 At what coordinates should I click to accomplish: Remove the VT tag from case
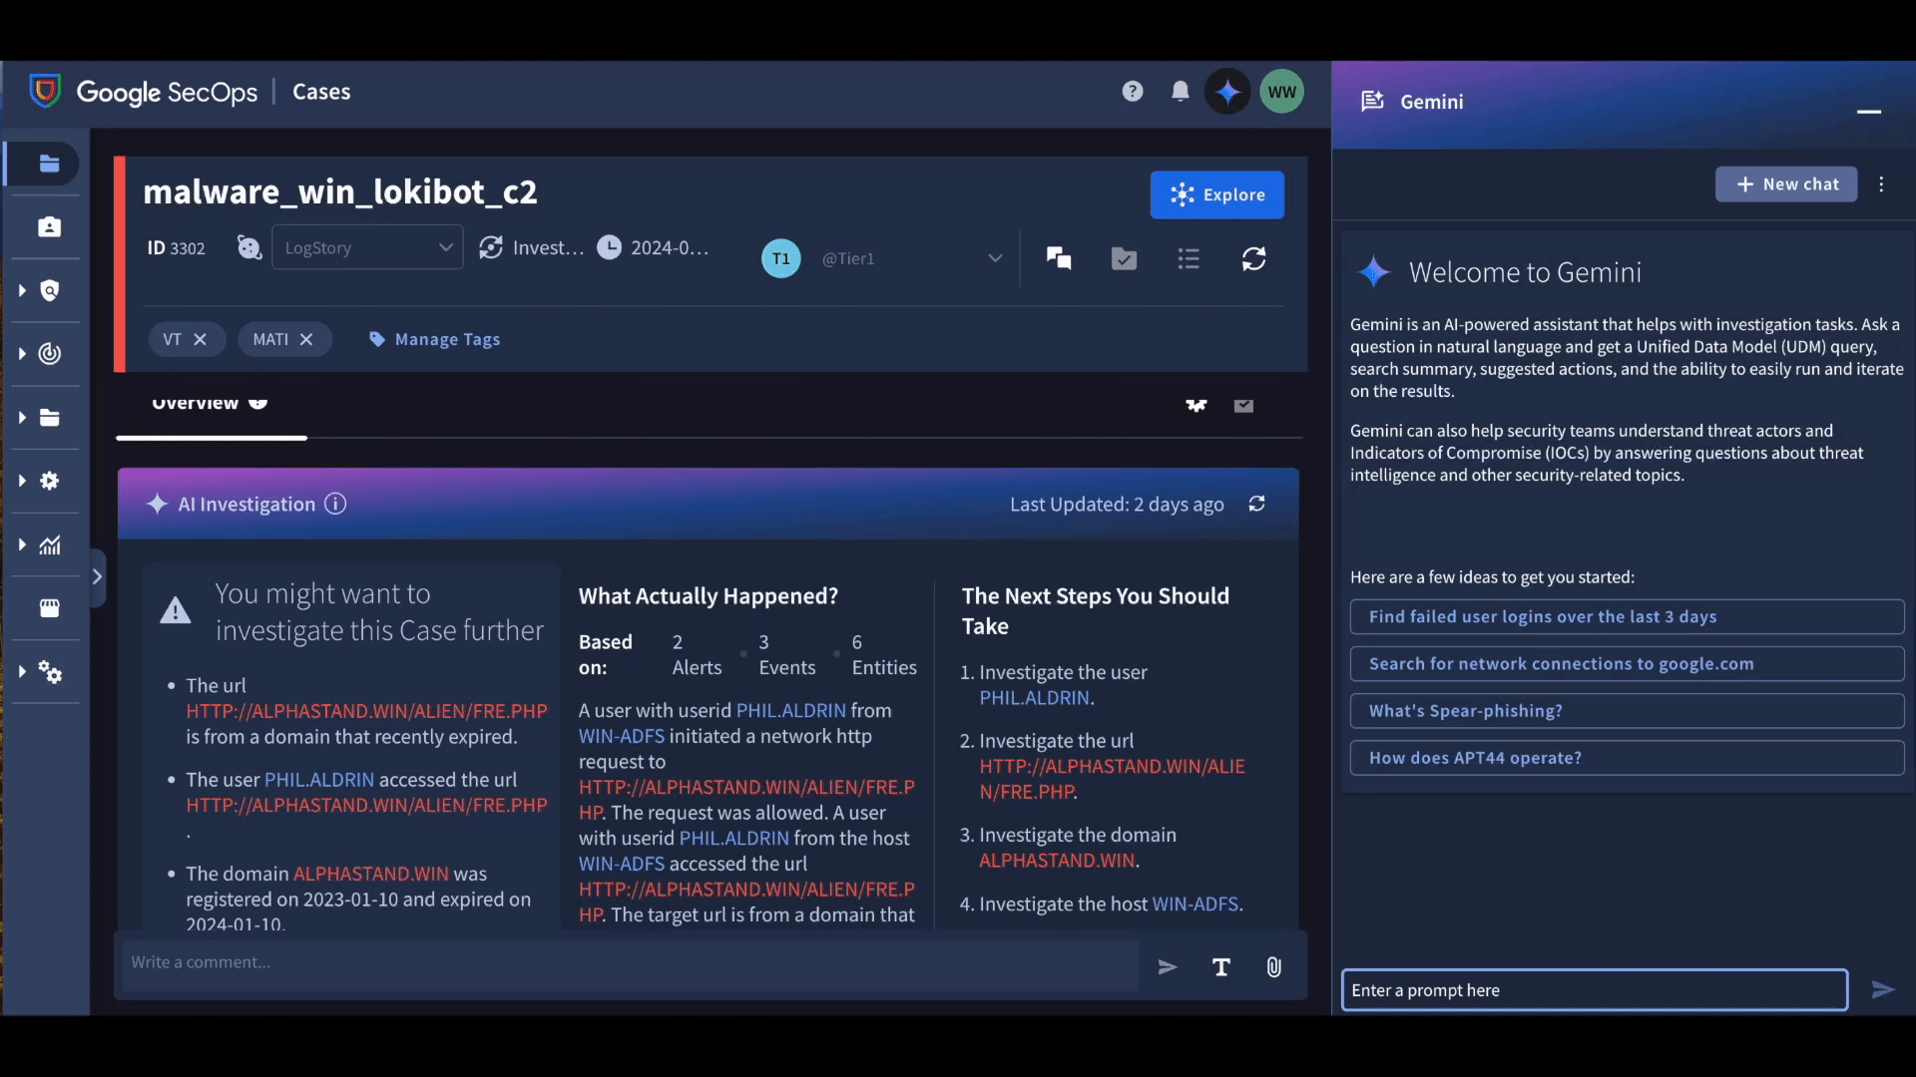point(199,339)
